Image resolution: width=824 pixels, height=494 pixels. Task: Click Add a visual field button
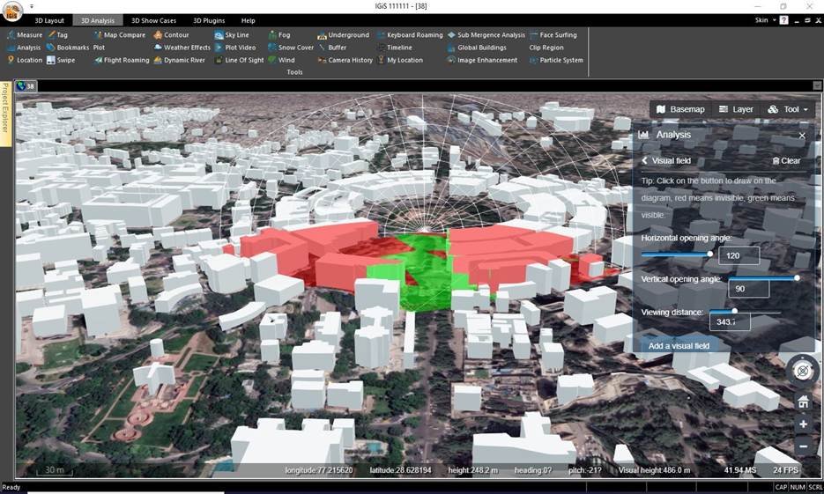tap(679, 346)
